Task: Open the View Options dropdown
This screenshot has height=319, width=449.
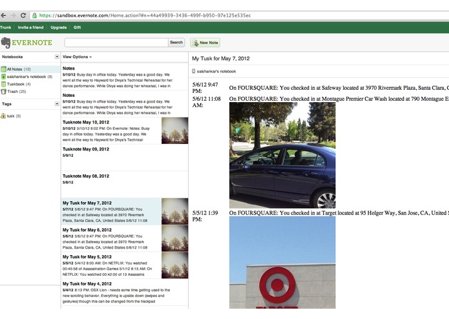Action: (x=77, y=57)
